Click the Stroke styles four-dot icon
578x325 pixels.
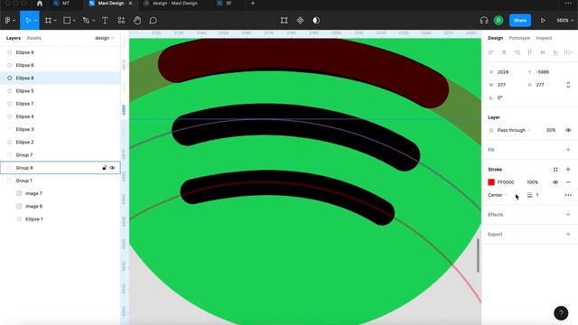[x=555, y=170]
